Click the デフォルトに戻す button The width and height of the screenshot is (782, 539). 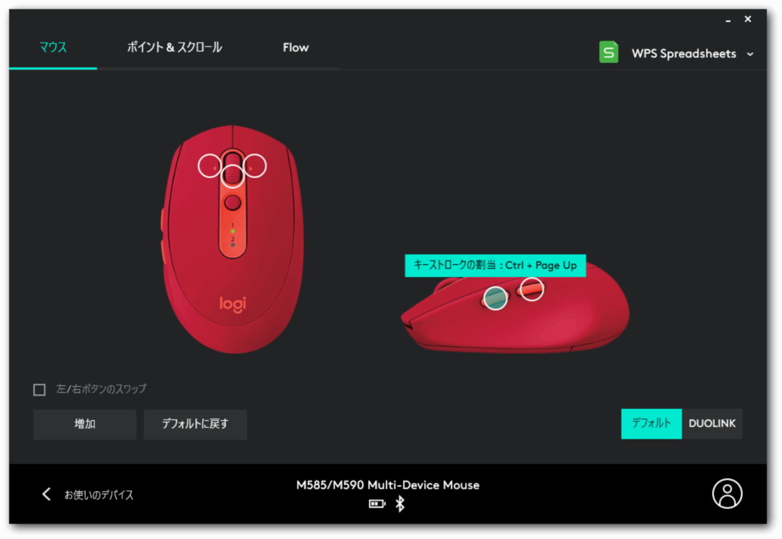pyautogui.click(x=195, y=424)
